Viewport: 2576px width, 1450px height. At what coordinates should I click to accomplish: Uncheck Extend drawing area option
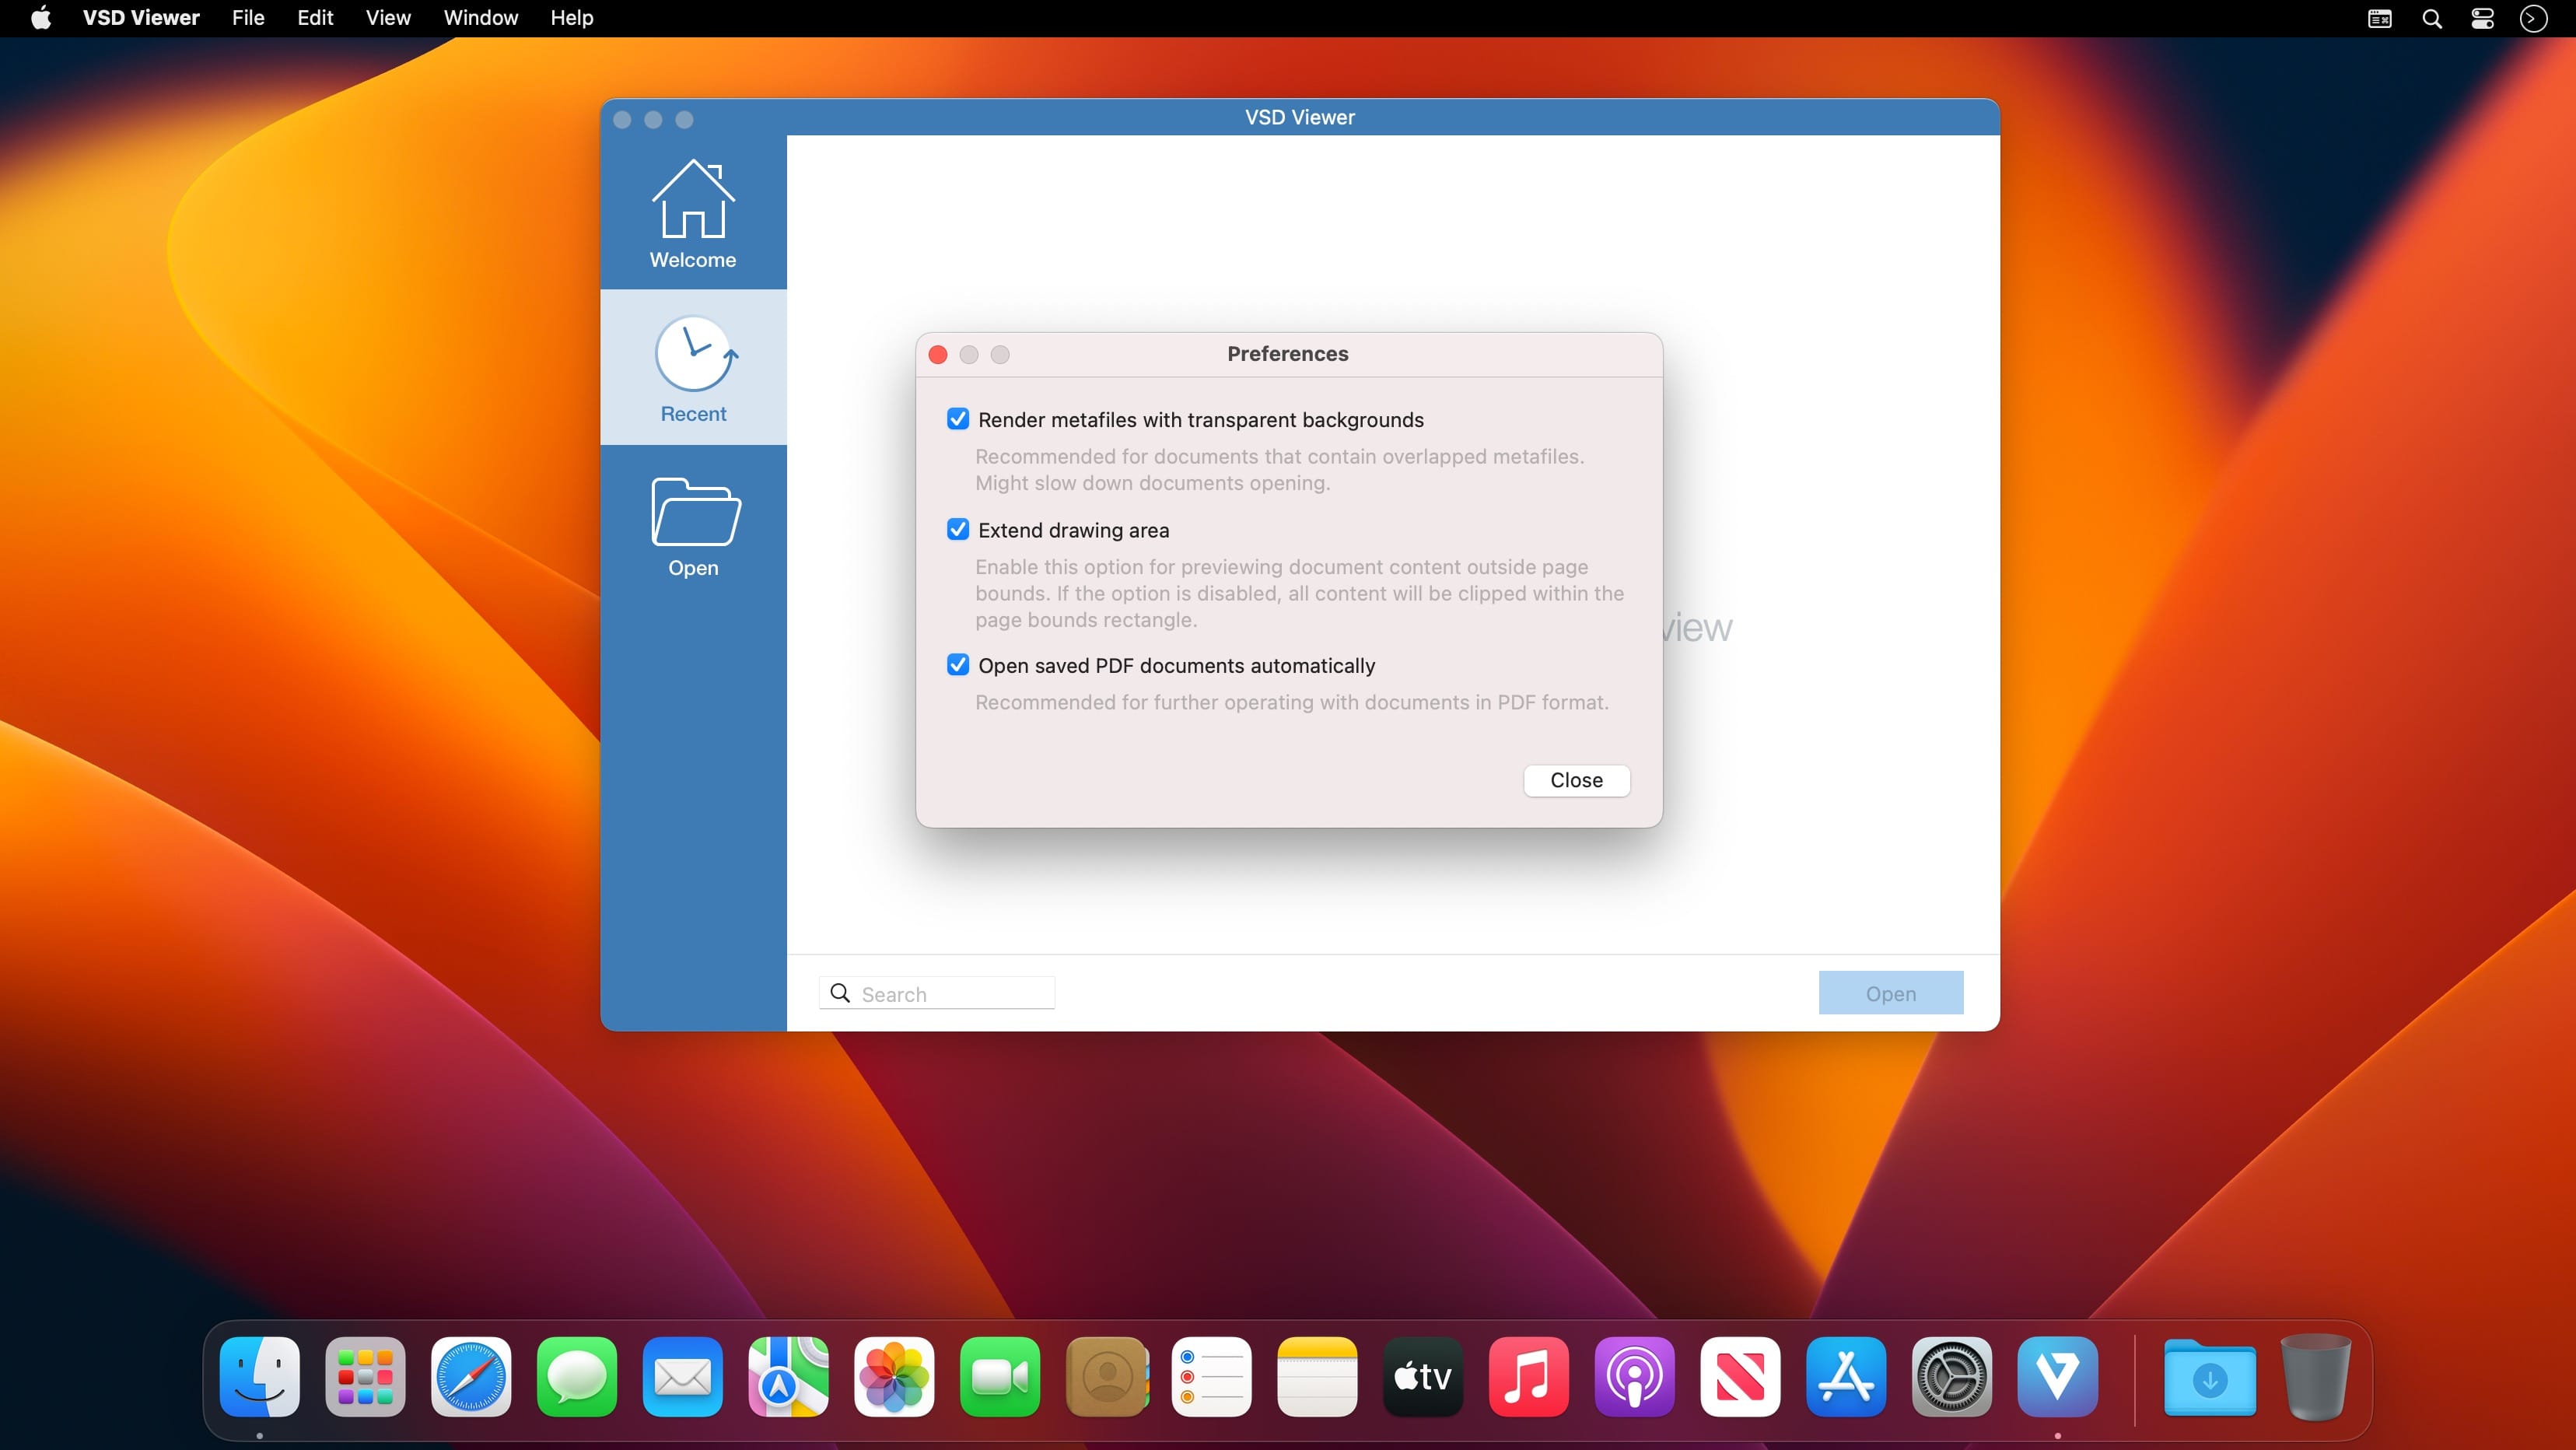tap(958, 529)
